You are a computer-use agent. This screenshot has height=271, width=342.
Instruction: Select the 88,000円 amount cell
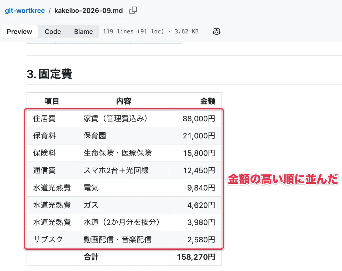click(196, 119)
